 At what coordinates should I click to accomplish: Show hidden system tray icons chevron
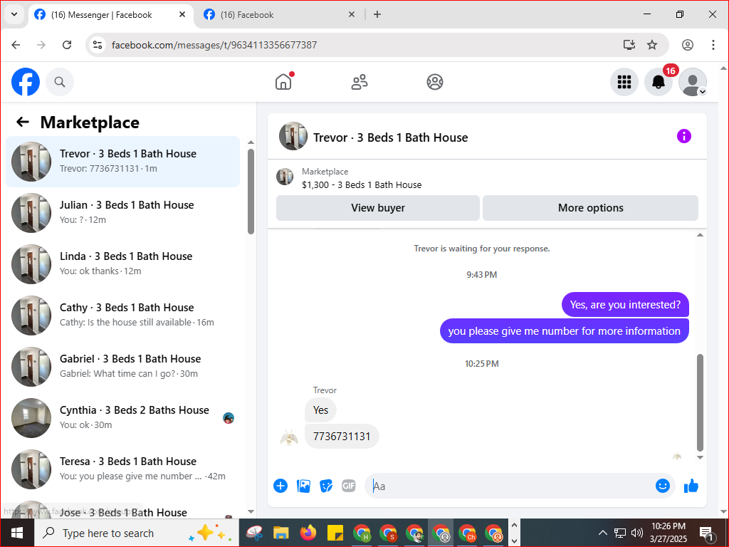pyautogui.click(x=602, y=533)
